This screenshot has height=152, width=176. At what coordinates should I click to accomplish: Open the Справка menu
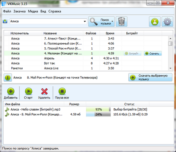tap(55, 11)
